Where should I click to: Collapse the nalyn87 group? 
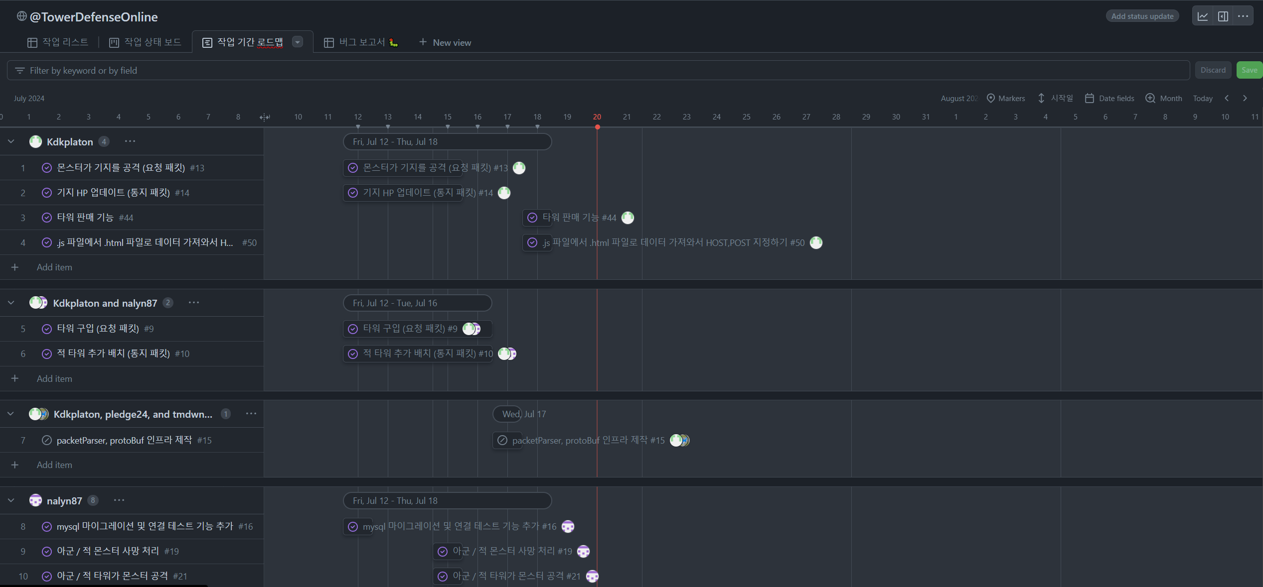[x=11, y=500]
